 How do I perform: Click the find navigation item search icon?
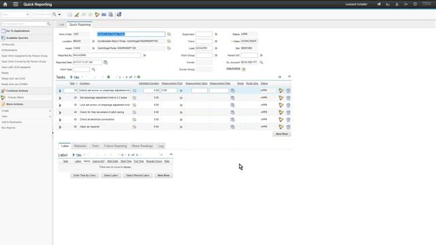(48, 24)
